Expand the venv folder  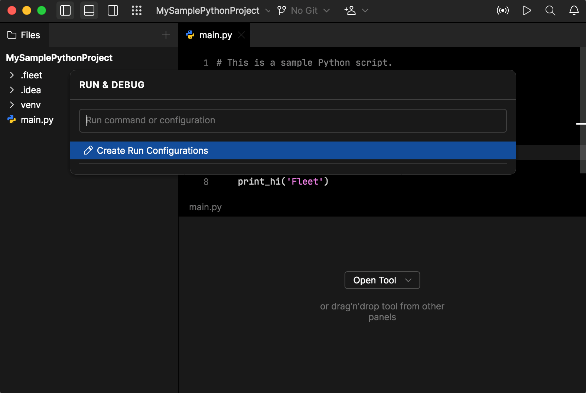12,105
